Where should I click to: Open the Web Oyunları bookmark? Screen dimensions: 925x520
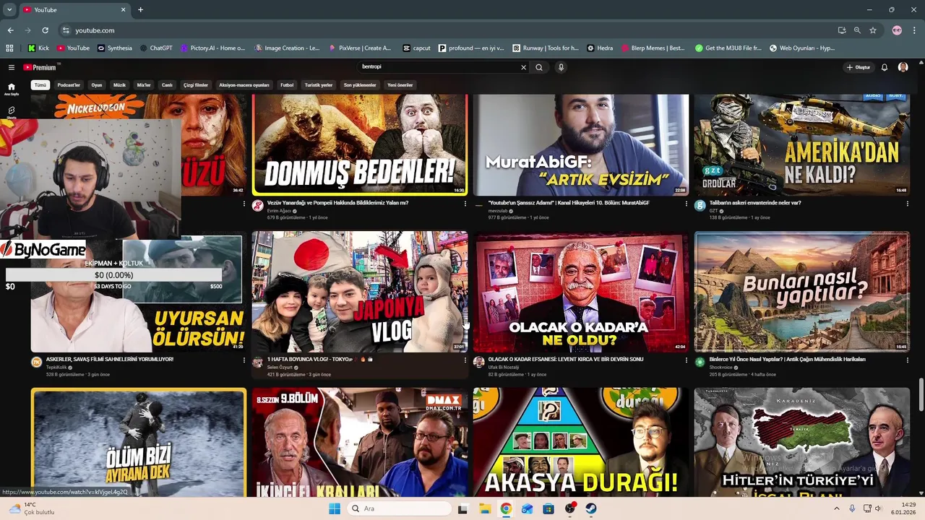click(x=802, y=48)
